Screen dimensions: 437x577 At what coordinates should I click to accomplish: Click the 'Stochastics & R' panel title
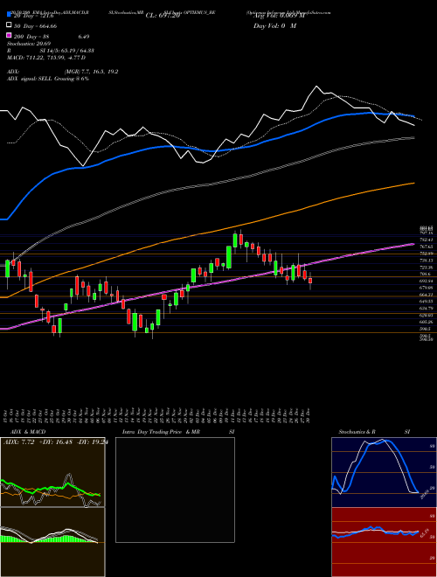pyautogui.click(x=357, y=432)
